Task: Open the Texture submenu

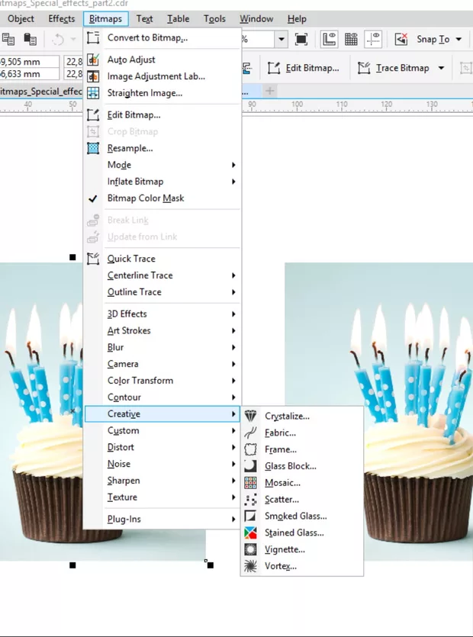Action: click(162, 497)
